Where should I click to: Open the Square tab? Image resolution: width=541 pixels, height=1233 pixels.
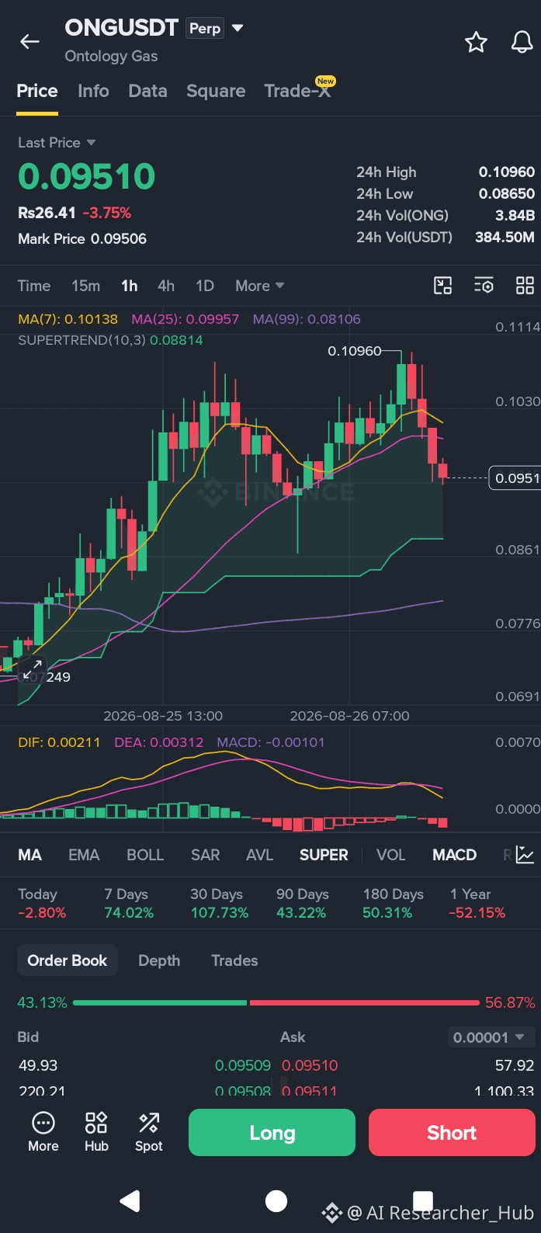point(216,91)
